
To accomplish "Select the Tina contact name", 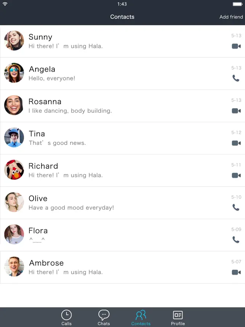I will [x=37, y=134].
